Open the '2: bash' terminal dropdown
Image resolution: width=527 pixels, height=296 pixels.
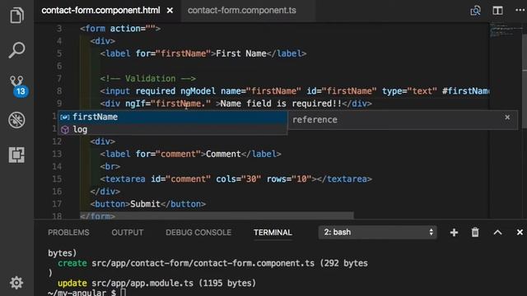(x=377, y=232)
